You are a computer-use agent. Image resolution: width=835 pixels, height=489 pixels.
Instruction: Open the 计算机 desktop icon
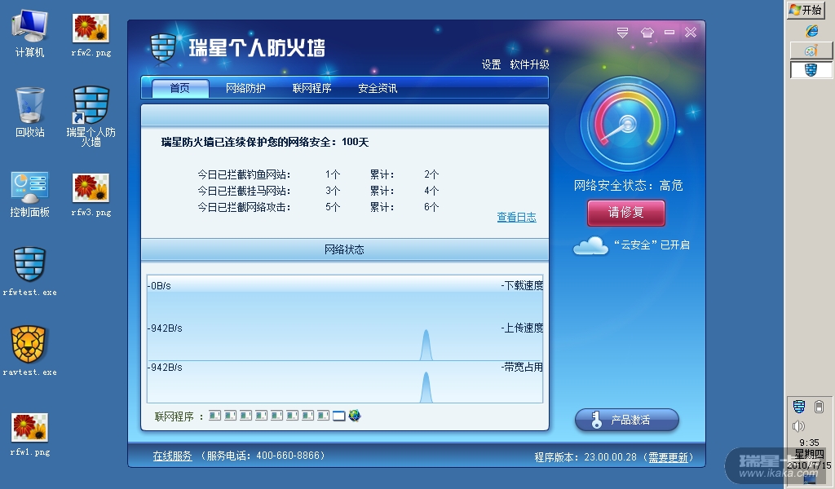[x=30, y=33]
